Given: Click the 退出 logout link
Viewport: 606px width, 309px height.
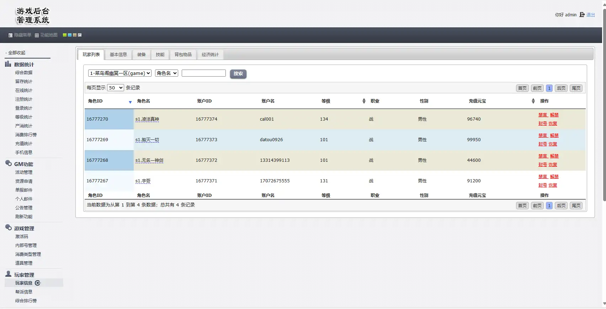Looking at the screenshot, I should [x=591, y=15].
